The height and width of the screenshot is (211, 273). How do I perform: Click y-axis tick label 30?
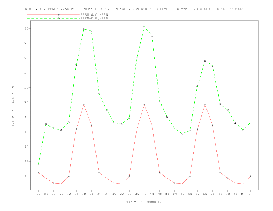(27, 28)
